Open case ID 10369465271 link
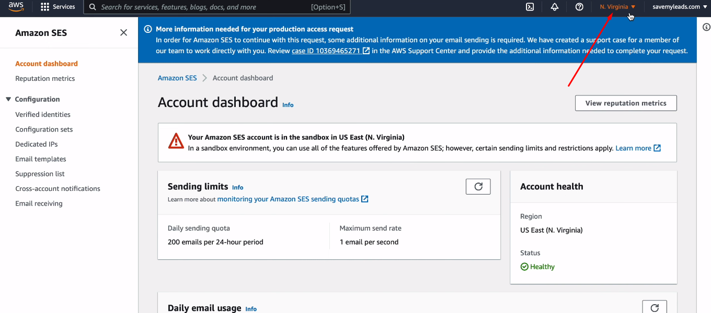The width and height of the screenshot is (711, 313). pos(331,51)
